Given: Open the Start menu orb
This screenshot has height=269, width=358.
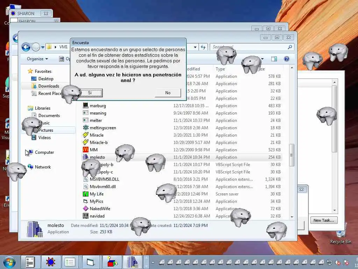Looking at the screenshot, I should (9, 262).
